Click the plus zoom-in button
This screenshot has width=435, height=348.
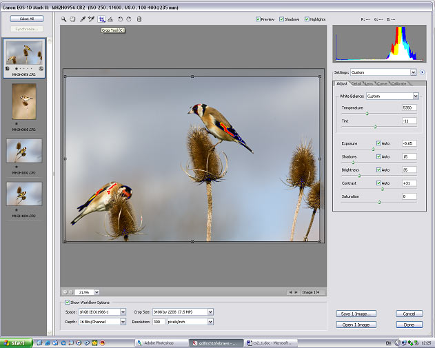click(71, 292)
